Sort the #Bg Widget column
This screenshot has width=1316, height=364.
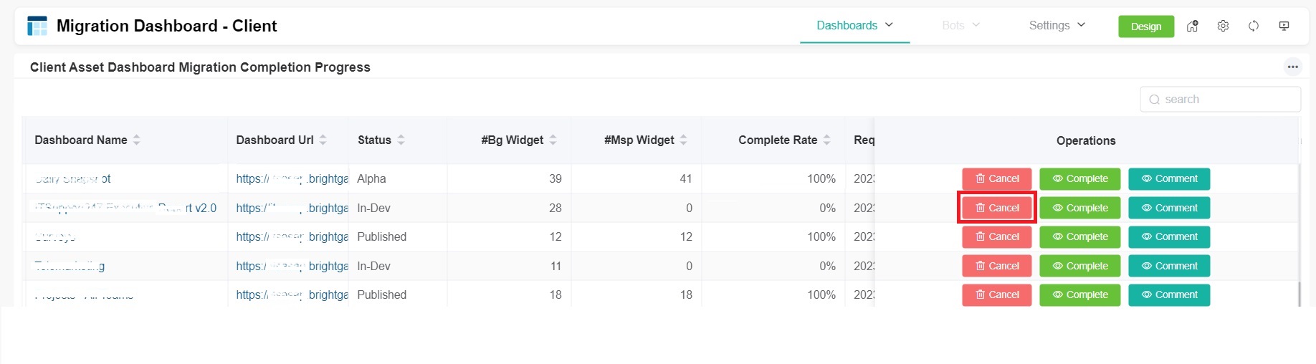pyautogui.click(x=553, y=140)
